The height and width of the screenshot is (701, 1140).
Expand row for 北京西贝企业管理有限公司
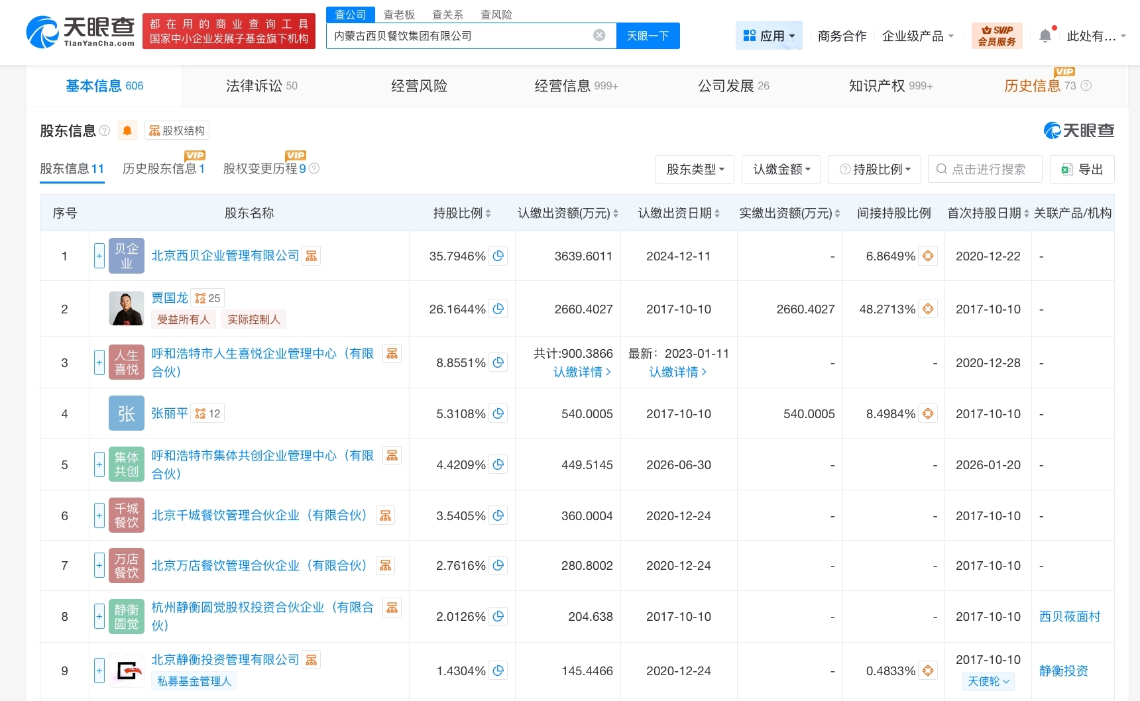pyautogui.click(x=99, y=256)
